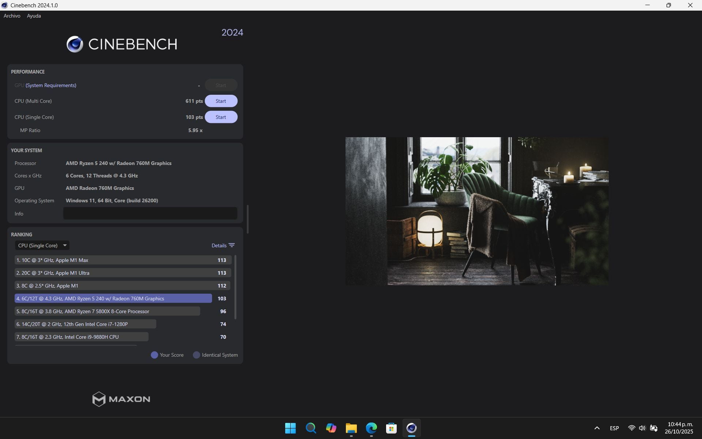
Task: Open the GPU System Requirements link
Action: pos(51,85)
